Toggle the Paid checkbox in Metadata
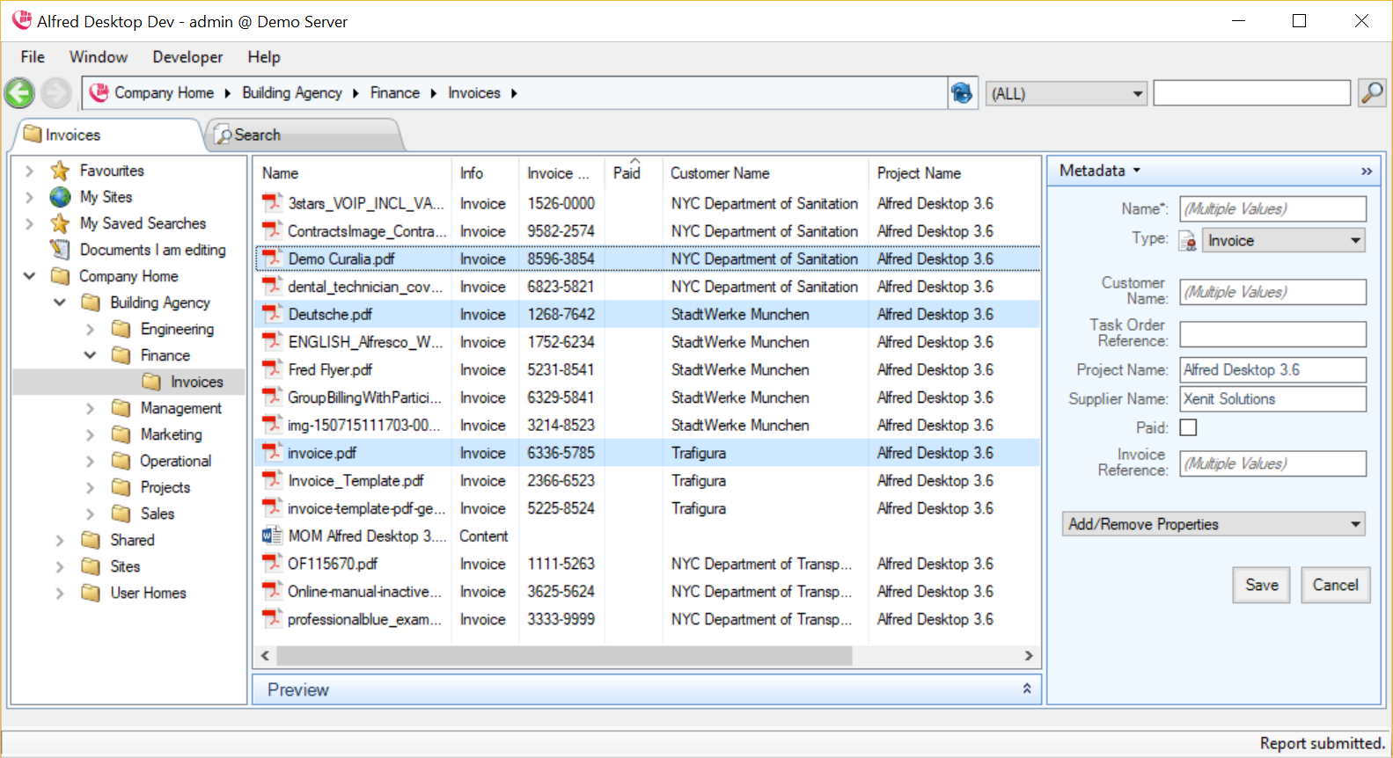This screenshot has height=758, width=1393. [x=1188, y=427]
